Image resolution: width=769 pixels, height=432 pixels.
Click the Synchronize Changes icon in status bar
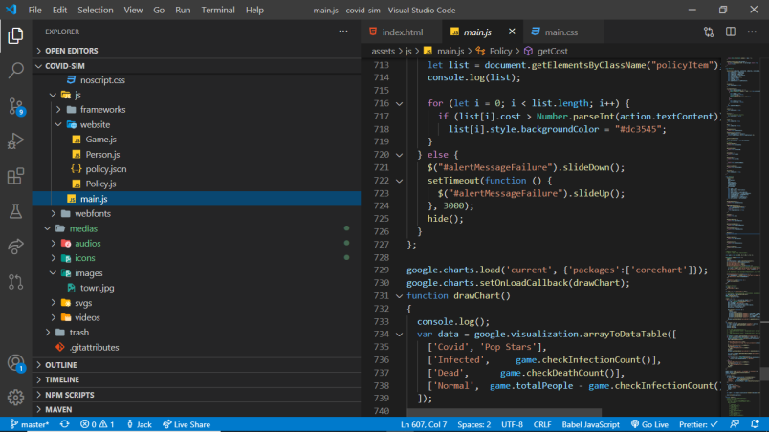[64, 424]
